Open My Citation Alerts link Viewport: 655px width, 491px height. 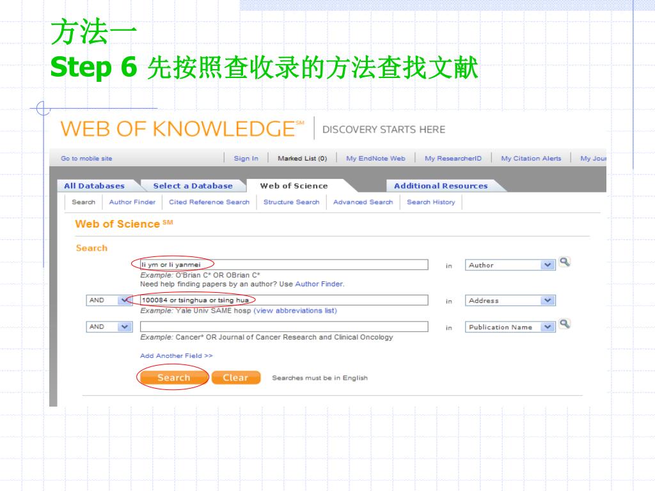point(531,159)
